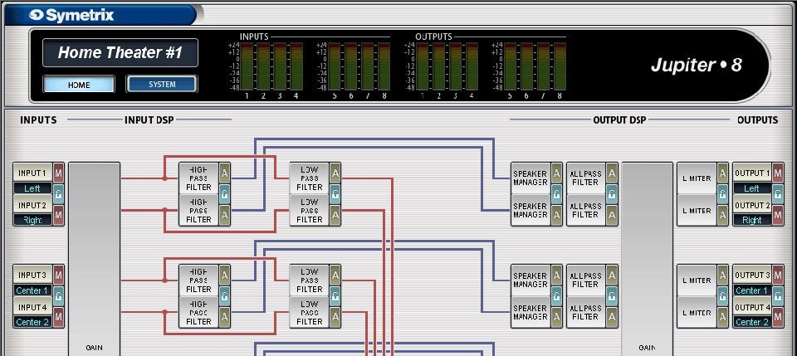Click link lock between Output 1 and Output 2

pyautogui.click(x=778, y=193)
